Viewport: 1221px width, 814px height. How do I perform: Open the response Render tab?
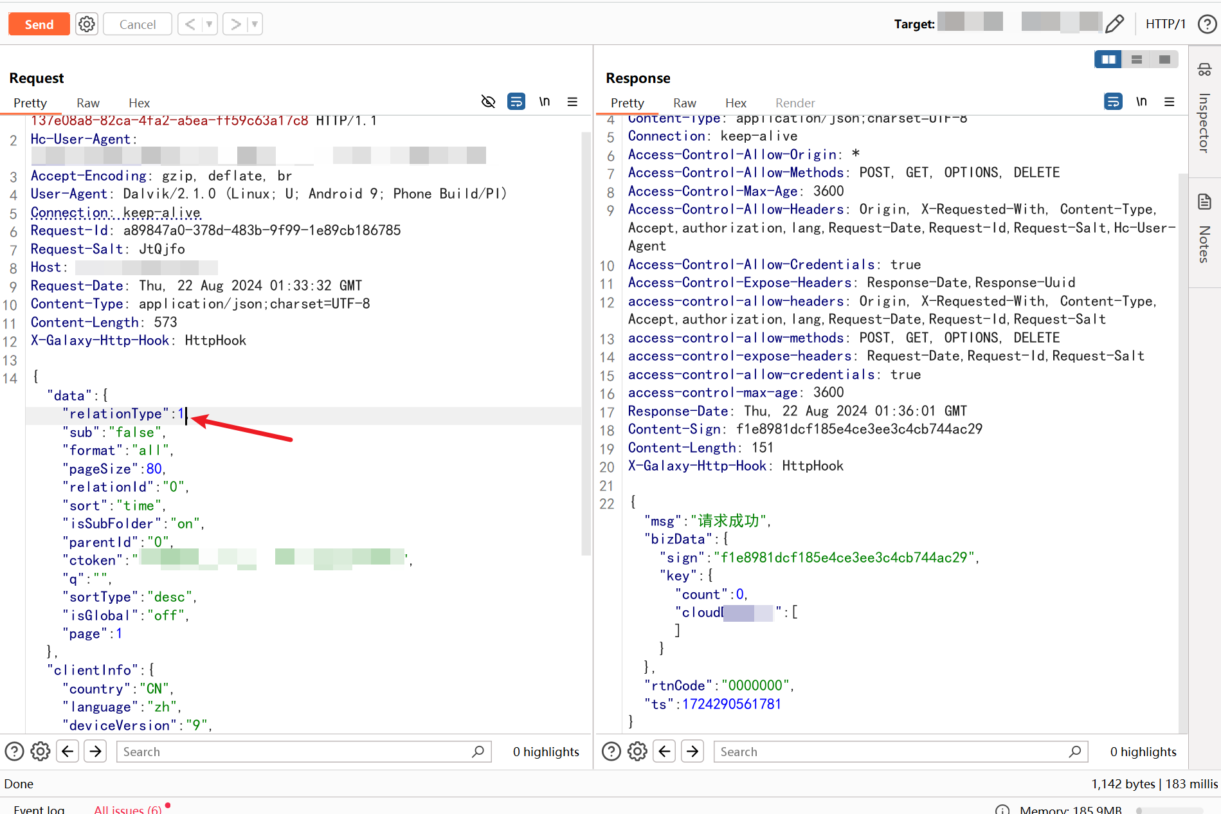(795, 103)
